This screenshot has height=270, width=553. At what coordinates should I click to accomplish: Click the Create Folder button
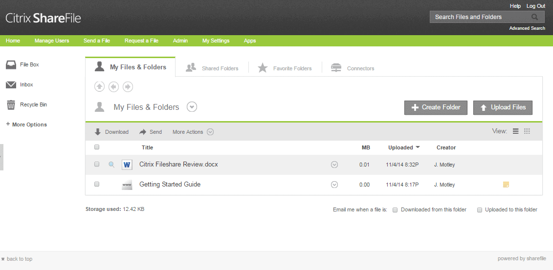tap(436, 107)
